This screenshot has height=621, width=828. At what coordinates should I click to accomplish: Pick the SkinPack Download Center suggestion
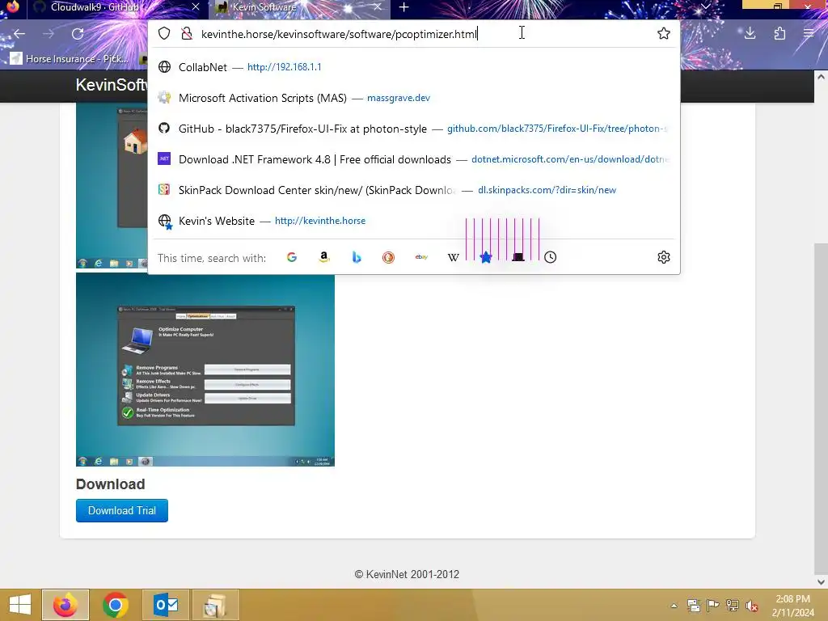(414, 189)
